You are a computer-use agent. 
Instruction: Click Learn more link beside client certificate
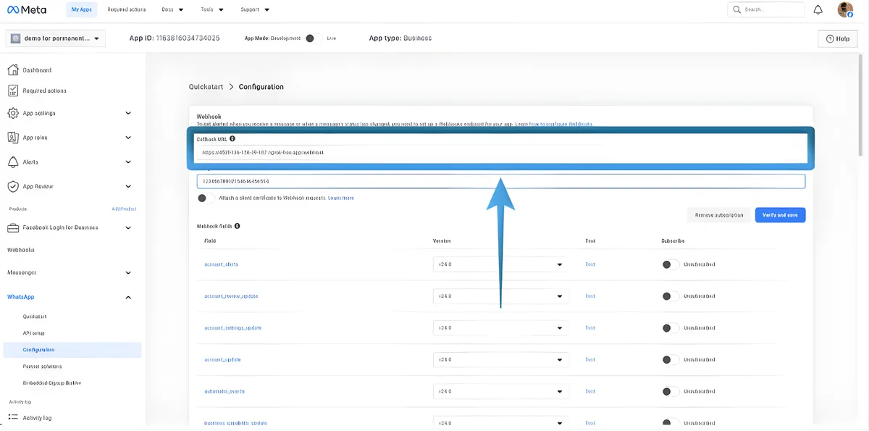tap(341, 198)
